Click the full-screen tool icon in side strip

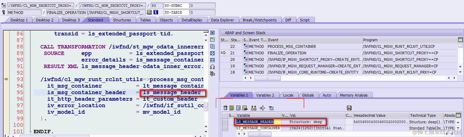pos(212,60)
